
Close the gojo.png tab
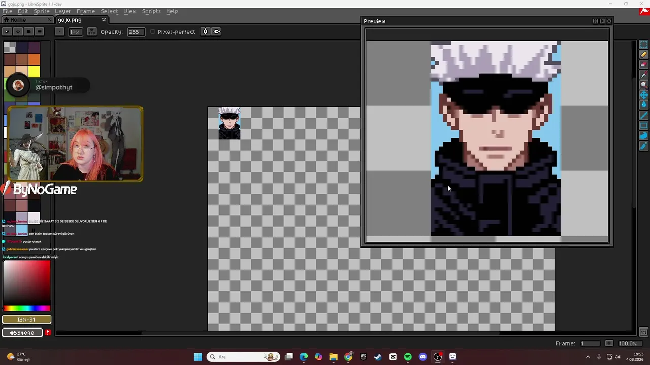click(x=104, y=20)
